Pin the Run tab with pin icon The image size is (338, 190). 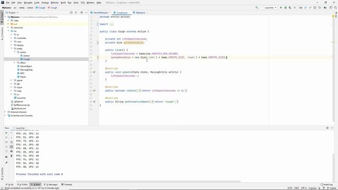(6, 163)
